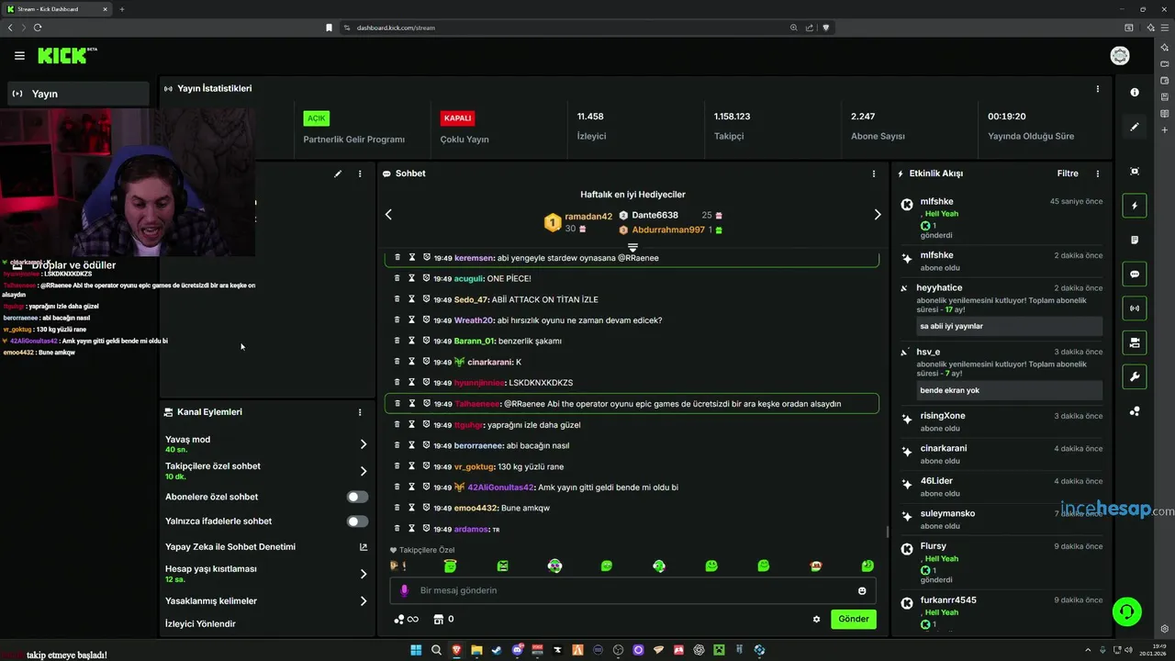Collapse the weekly gifters banner handle

tap(632, 248)
